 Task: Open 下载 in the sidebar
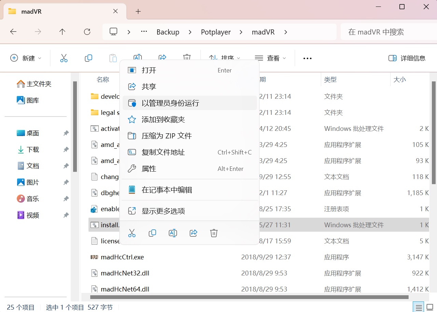pos(28,149)
